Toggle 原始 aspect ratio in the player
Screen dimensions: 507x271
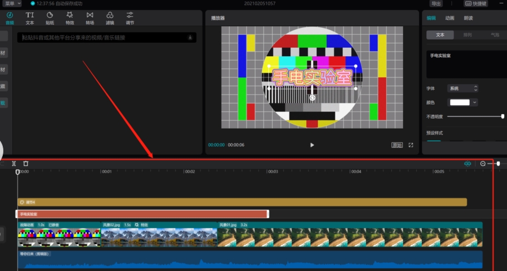click(397, 145)
